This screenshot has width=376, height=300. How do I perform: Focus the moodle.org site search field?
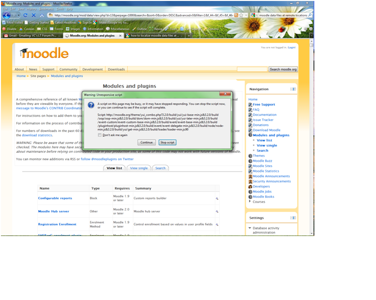click(252, 69)
